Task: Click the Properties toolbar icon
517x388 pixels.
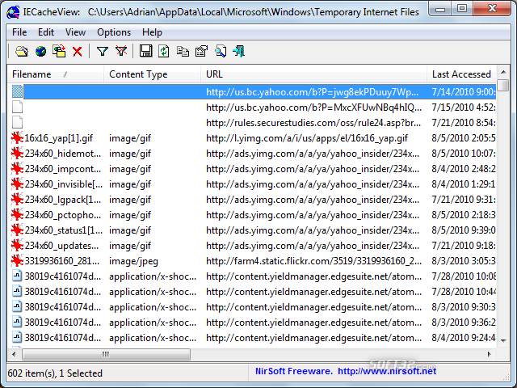Action: tap(201, 52)
